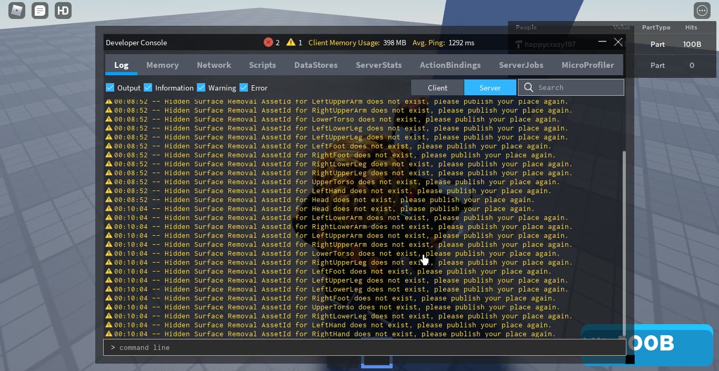
Task: Open the emotes menu icon at top right
Action: (x=702, y=10)
